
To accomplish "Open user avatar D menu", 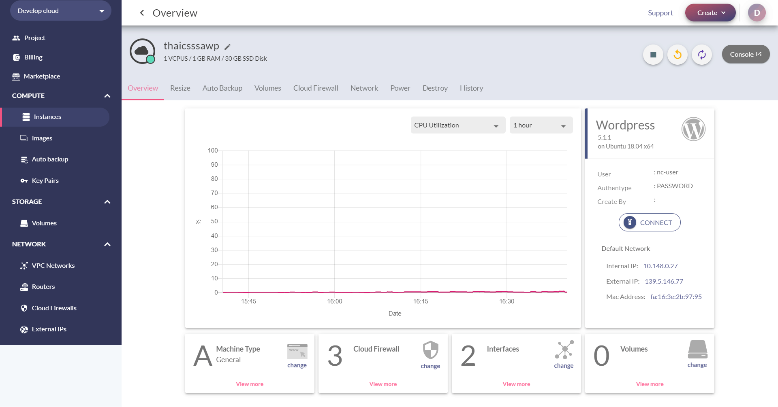I will click(757, 13).
